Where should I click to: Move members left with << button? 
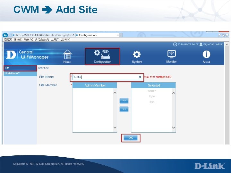124,109
